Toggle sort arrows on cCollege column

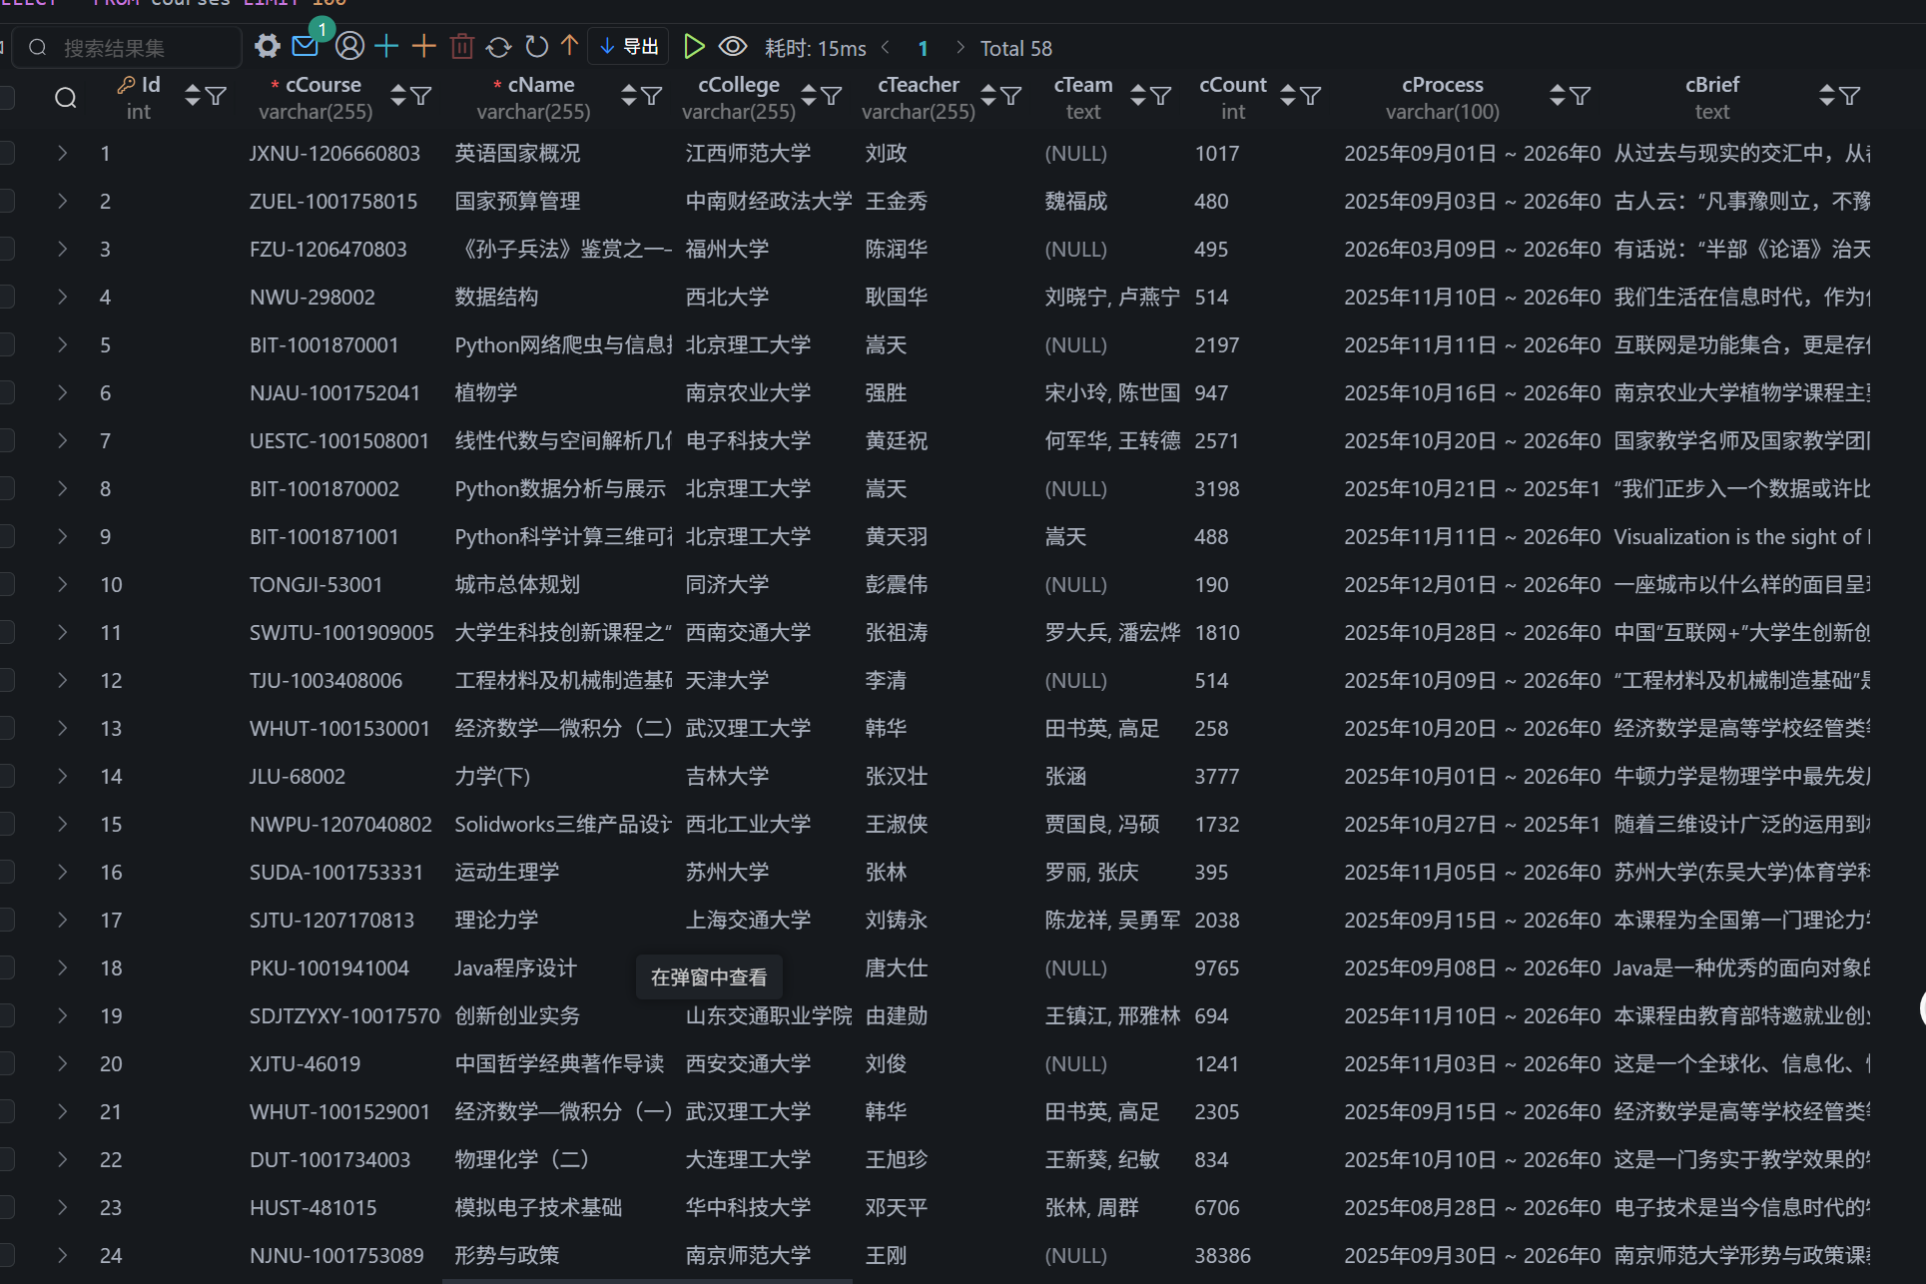click(808, 96)
